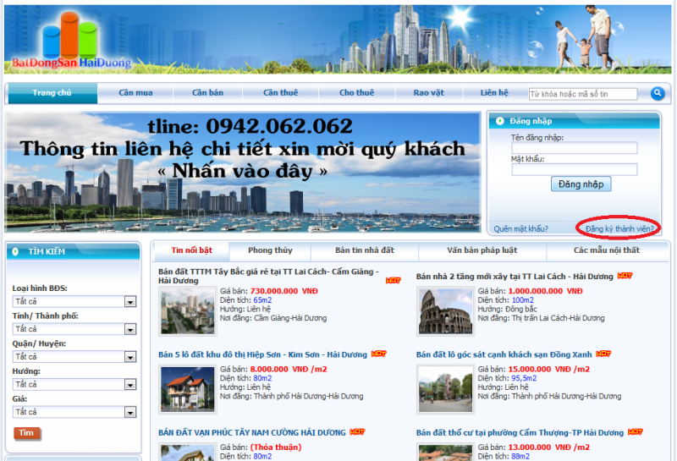Click the 13.000.000 VNĐ /m2 price
677x461 pixels.
(548, 447)
